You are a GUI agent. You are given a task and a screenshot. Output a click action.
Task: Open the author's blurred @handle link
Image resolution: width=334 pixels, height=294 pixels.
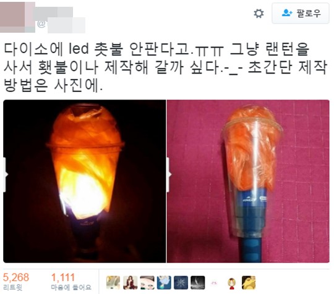[x=61, y=25]
